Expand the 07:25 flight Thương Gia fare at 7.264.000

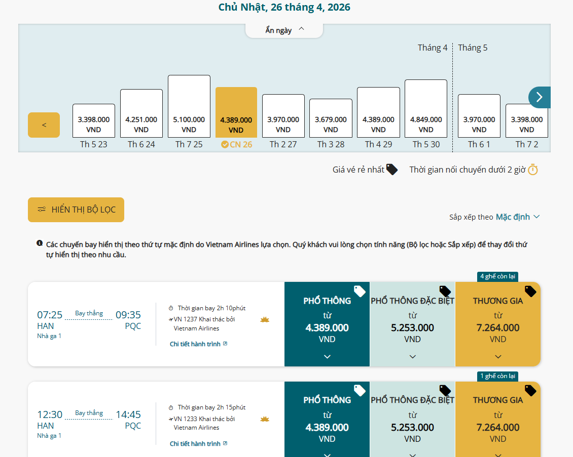[497, 324]
